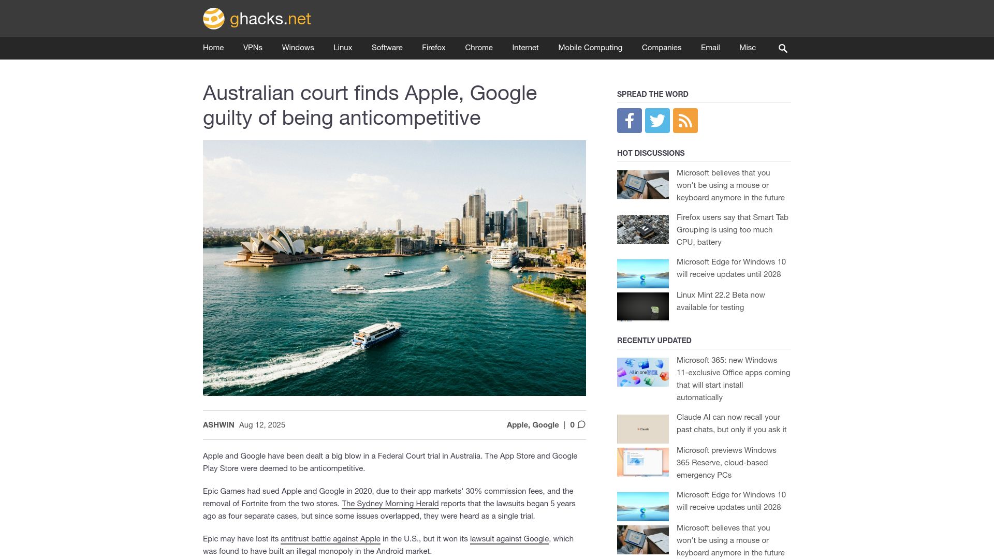Click the comment bubble icon
The image size is (994, 559).
point(581,424)
